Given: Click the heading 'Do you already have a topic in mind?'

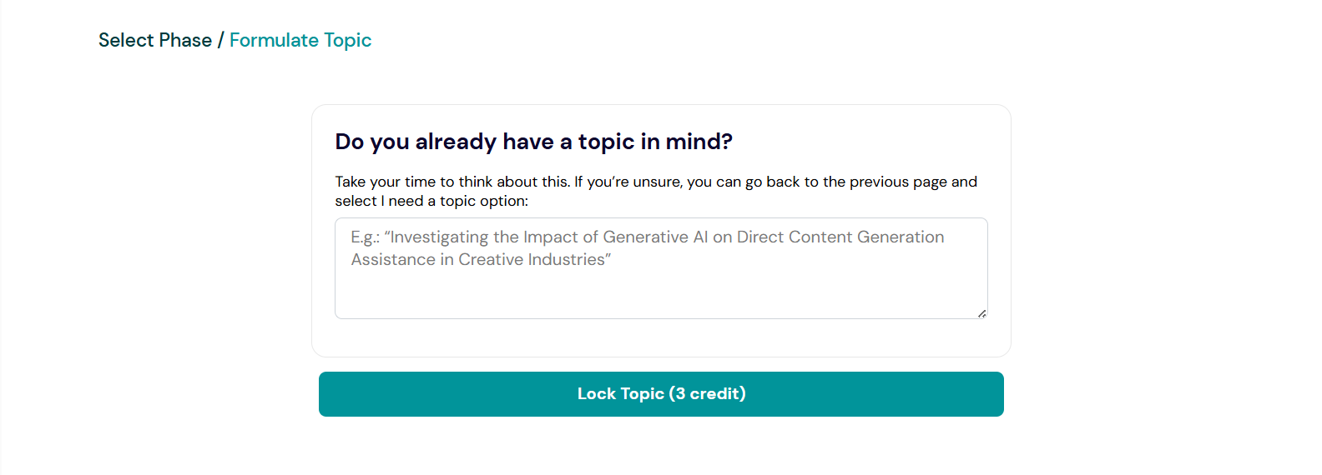Looking at the screenshot, I should [533, 142].
